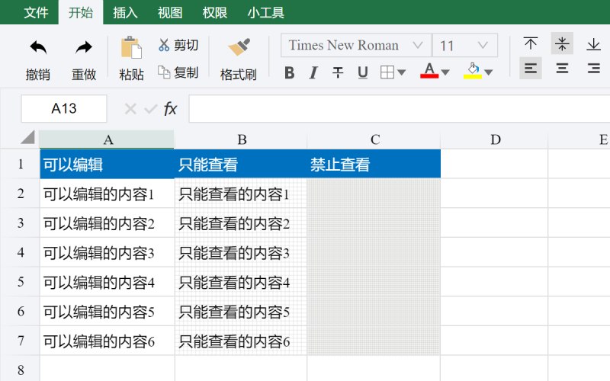Click cell 只能查看的内容5
The height and width of the screenshot is (381, 610).
click(x=241, y=311)
